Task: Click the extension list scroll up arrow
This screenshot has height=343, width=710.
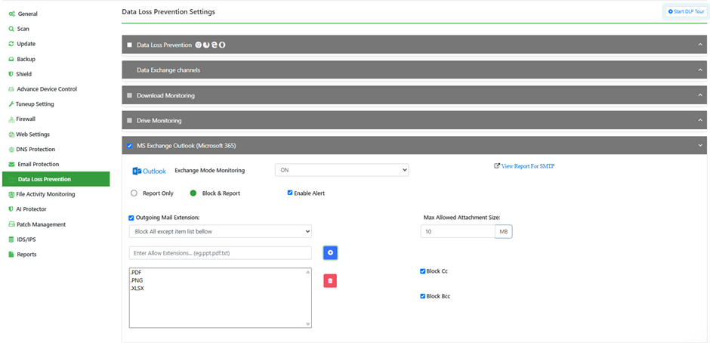Action: [x=308, y=272]
